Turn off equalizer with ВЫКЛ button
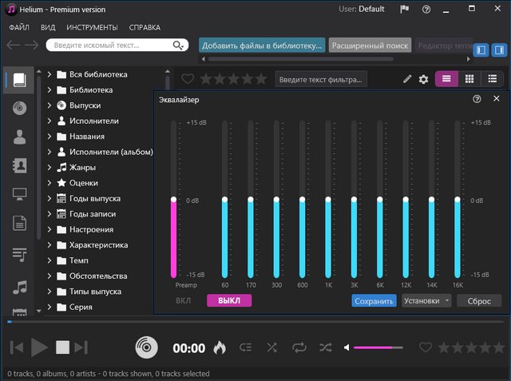 (x=229, y=301)
